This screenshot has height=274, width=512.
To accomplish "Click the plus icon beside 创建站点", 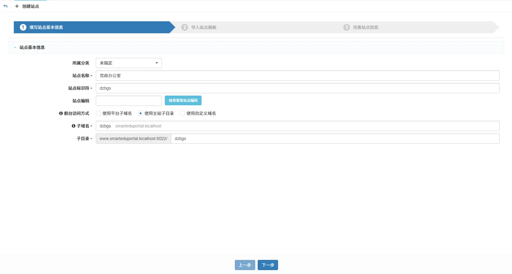I will (17, 6).
